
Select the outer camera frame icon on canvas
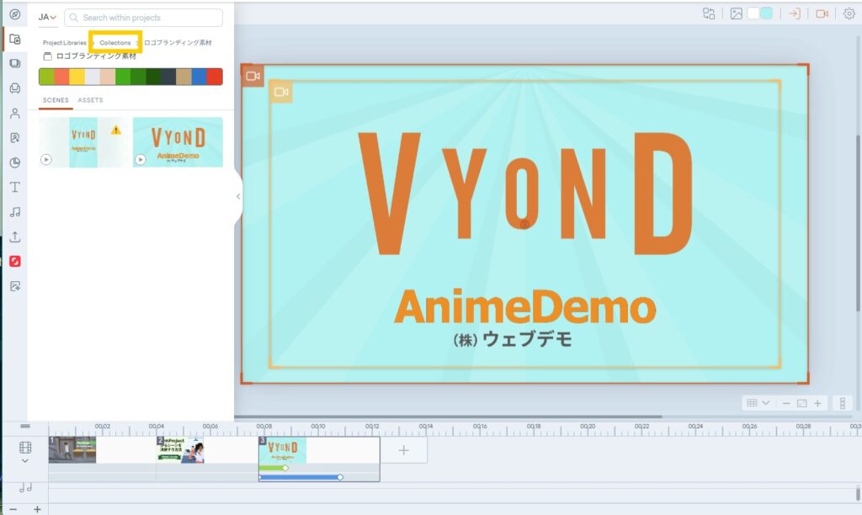(x=253, y=76)
